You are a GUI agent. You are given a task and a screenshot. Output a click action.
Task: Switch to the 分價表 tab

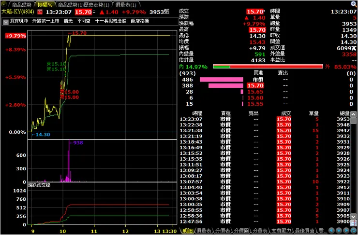[223, 231]
